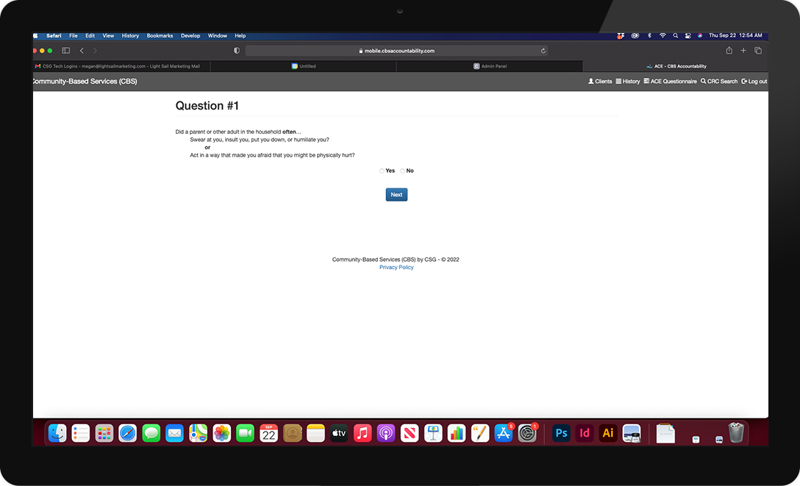Open the Develop menu in menu bar
Image resolution: width=800 pixels, height=486 pixels.
(190, 35)
